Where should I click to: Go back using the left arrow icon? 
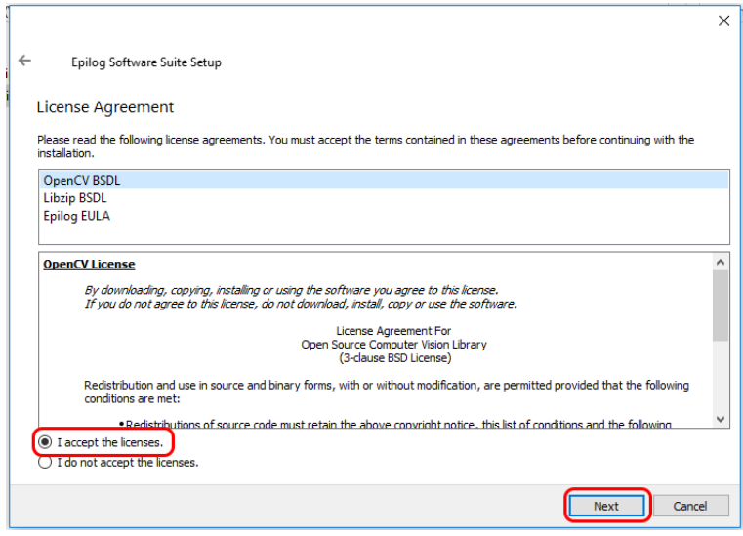click(24, 61)
